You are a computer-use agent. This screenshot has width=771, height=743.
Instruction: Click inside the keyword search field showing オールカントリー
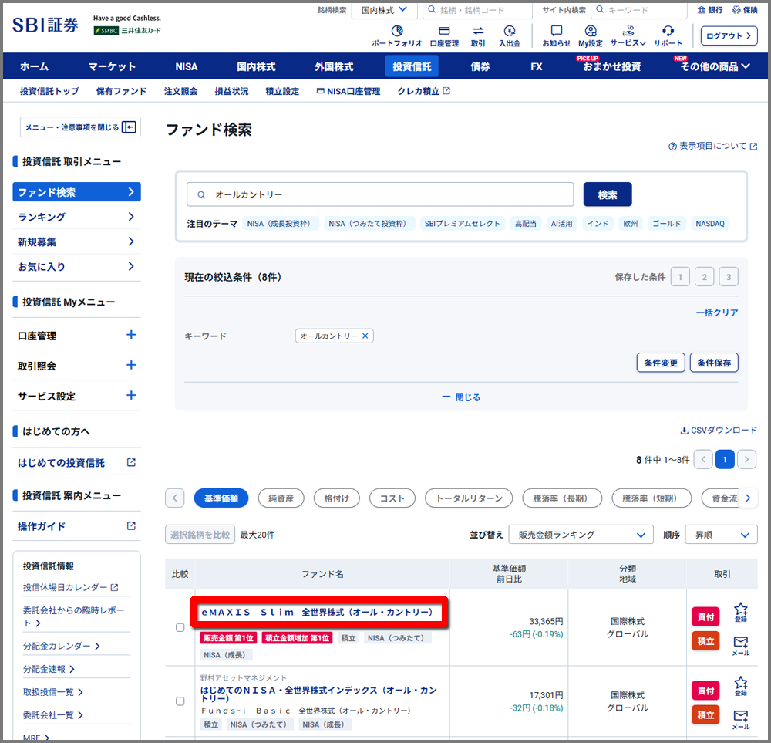(x=379, y=194)
